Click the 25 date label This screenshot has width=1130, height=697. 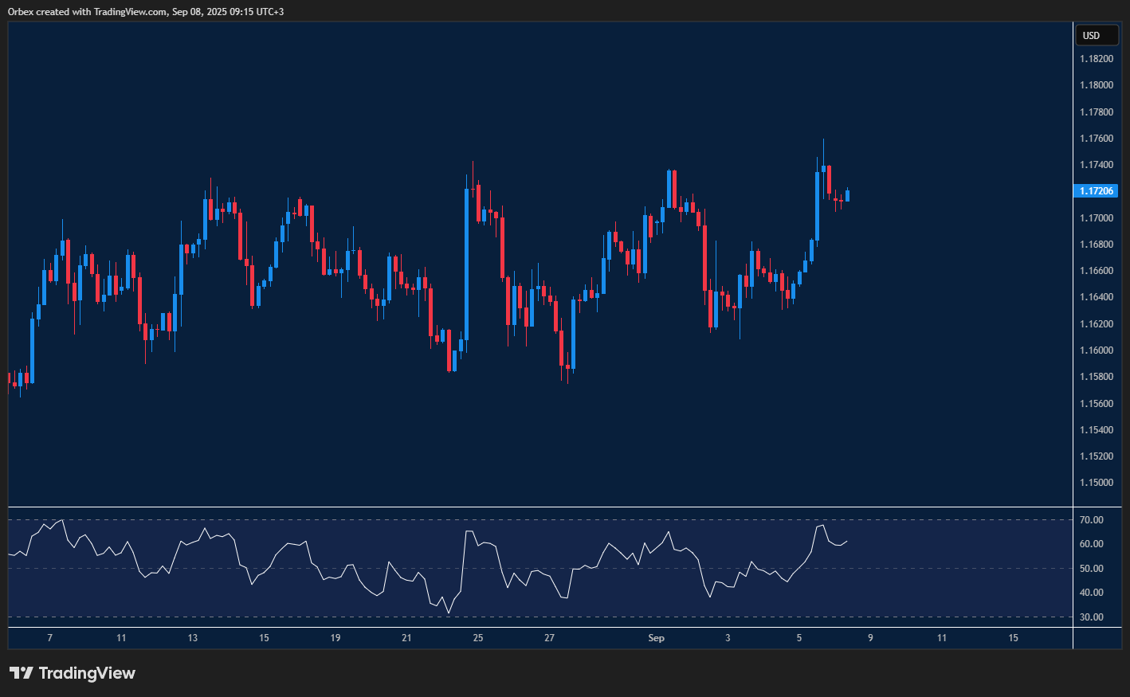click(x=477, y=638)
